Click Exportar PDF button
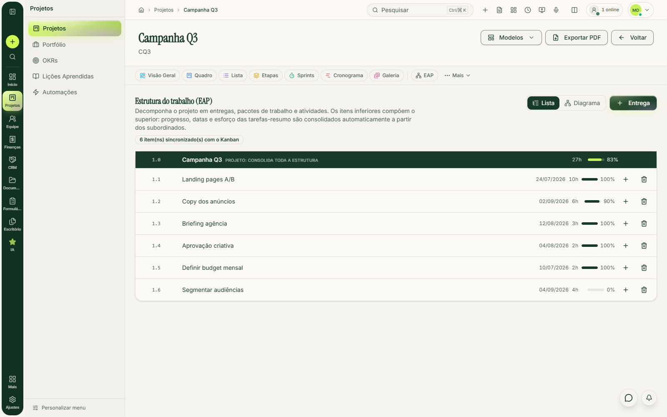Viewport: 667px width, 417px height. 577,38
